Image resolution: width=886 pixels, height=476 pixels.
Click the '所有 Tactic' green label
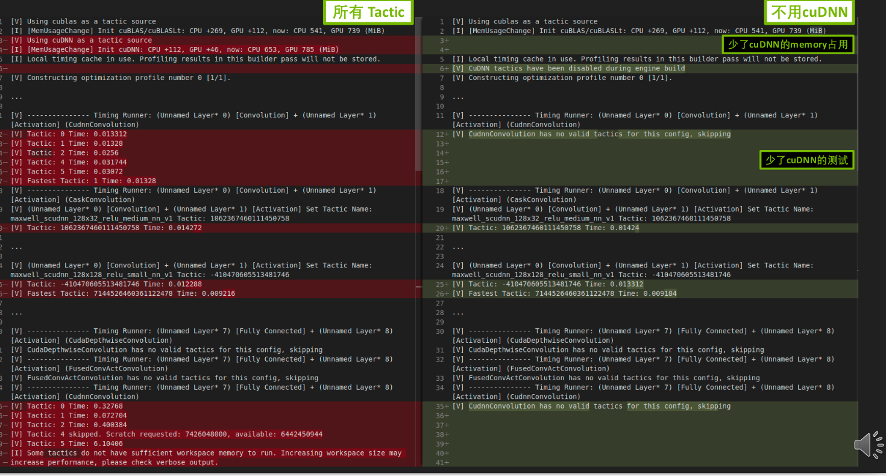(368, 11)
